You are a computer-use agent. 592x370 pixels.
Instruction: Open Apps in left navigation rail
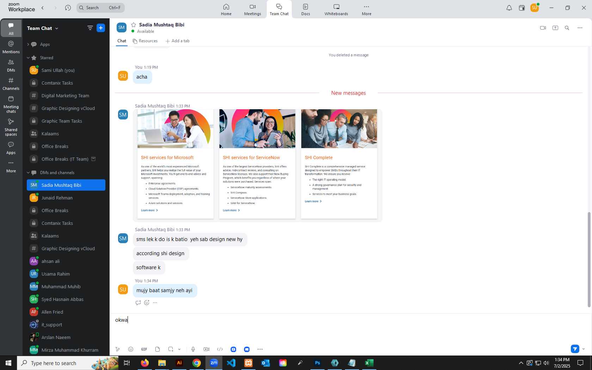pyautogui.click(x=11, y=148)
